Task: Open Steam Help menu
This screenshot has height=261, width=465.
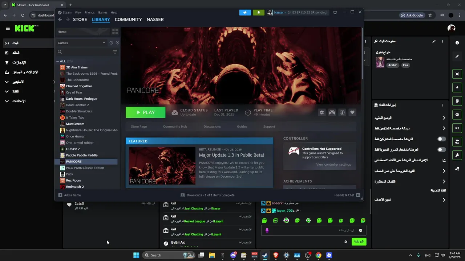Action: coord(114,12)
